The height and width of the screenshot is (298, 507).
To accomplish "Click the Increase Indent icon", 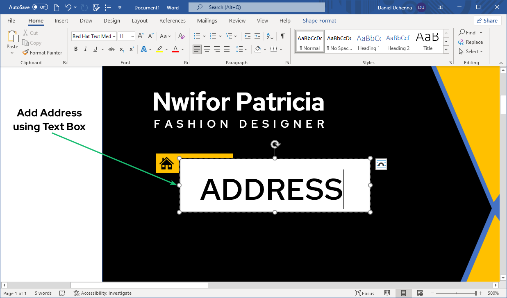I will click(257, 36).
